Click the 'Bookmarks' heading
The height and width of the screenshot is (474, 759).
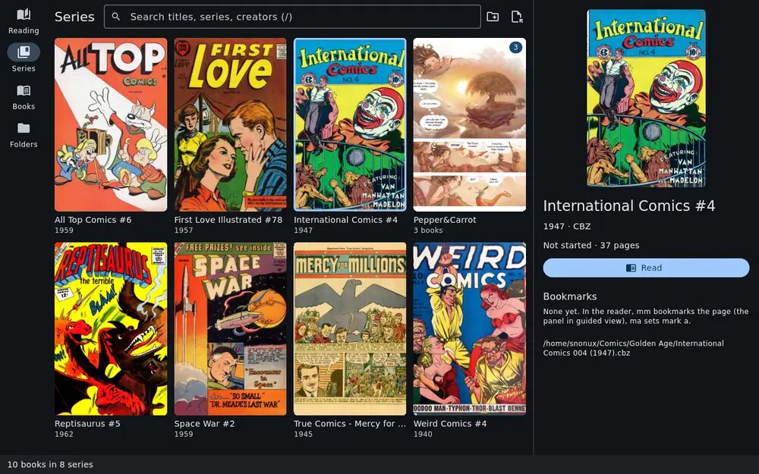tap(570, 297)
